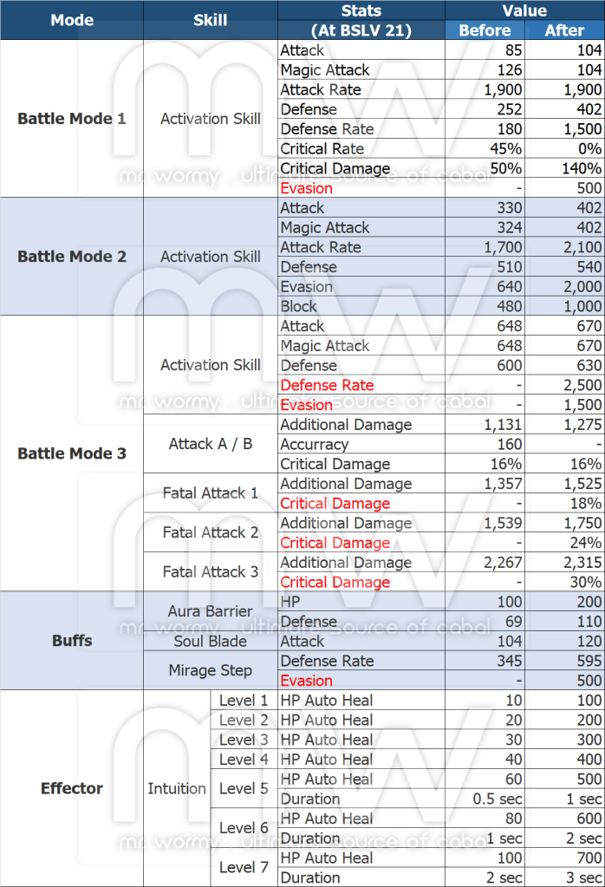Click the Level 7 effector cell
The image size is (605, 887).
pyautogui.click(x=244, y=867)
